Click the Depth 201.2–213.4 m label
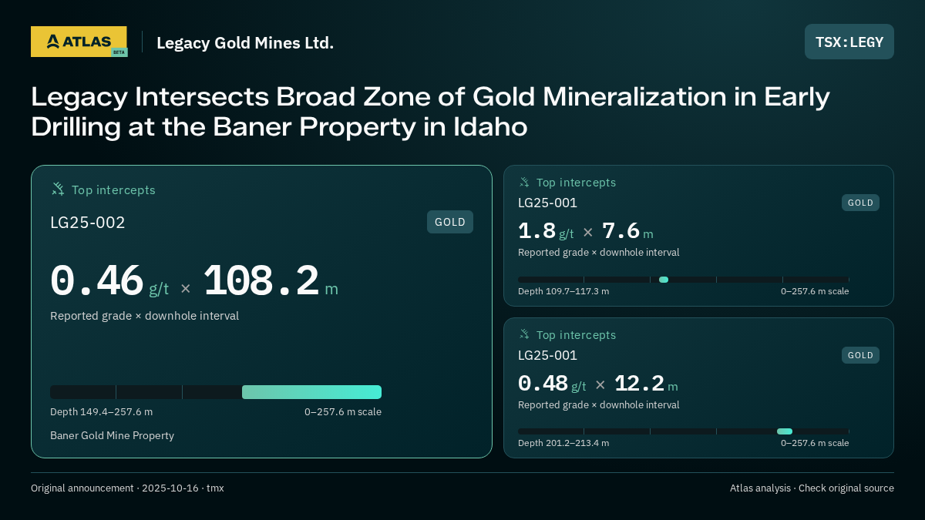 point(563,443)
